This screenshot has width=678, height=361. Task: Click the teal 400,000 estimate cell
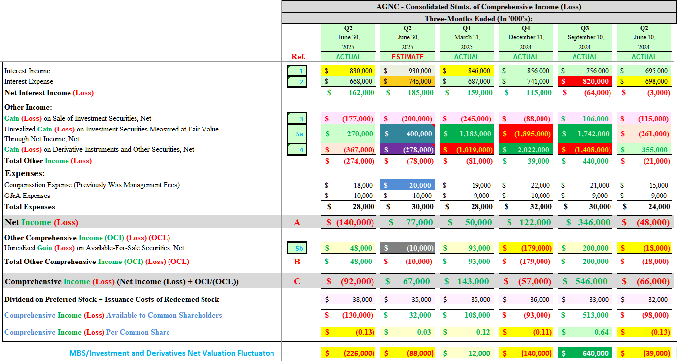coord(407,133)
